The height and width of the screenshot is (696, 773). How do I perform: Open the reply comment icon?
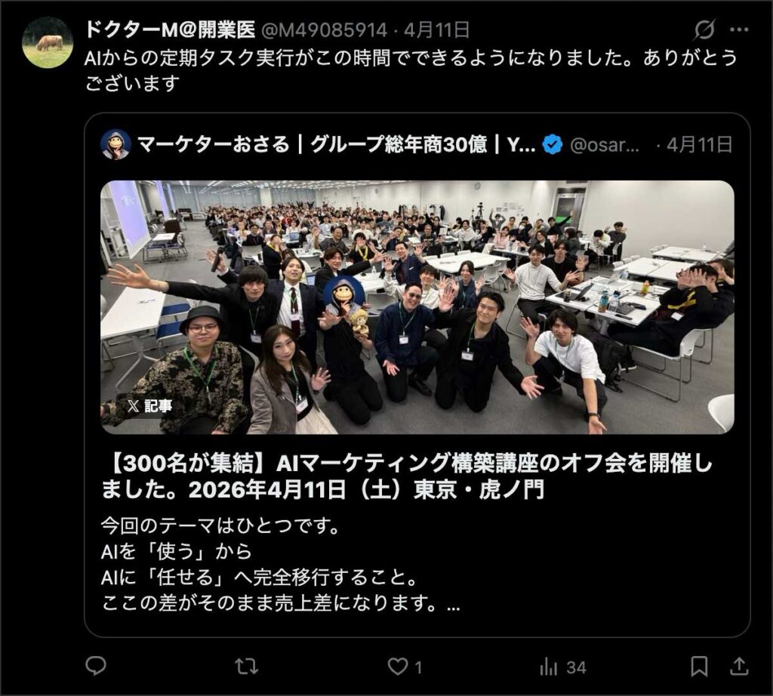(96, 667)
